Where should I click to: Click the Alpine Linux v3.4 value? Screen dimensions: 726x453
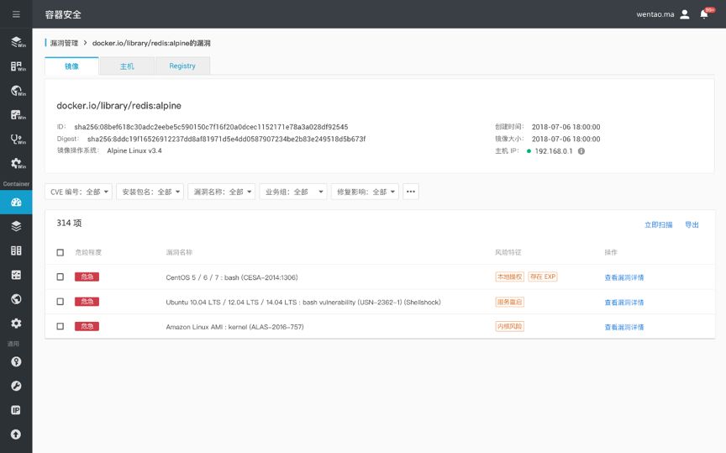134,150
